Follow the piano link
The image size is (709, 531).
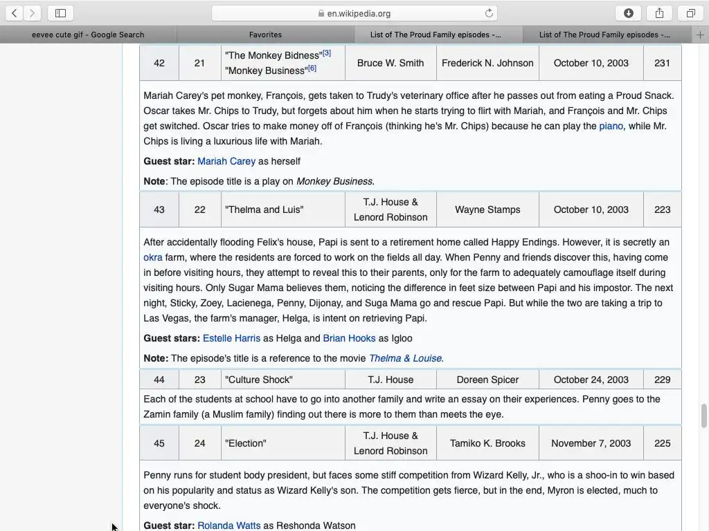tap(611, 126)
